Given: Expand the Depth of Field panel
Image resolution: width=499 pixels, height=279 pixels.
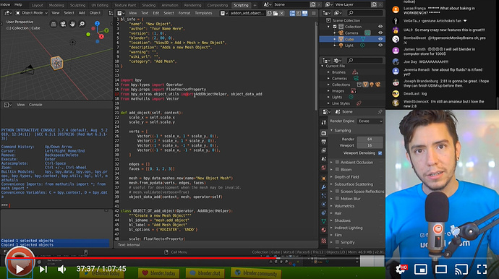Looking at the screenshot, I should (x=332, y=177).
